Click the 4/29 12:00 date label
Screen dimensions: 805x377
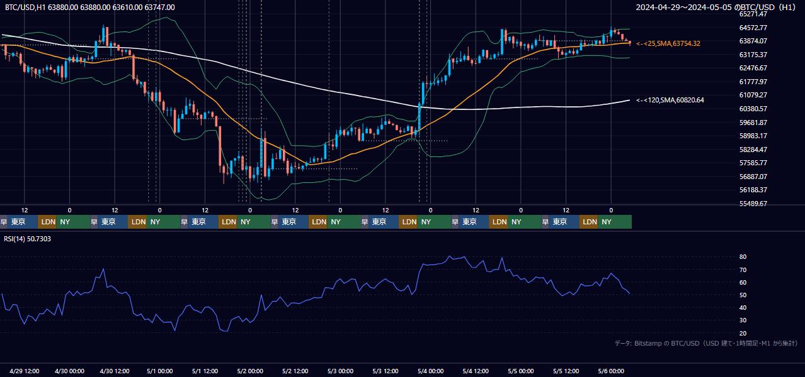pos(25,371)
